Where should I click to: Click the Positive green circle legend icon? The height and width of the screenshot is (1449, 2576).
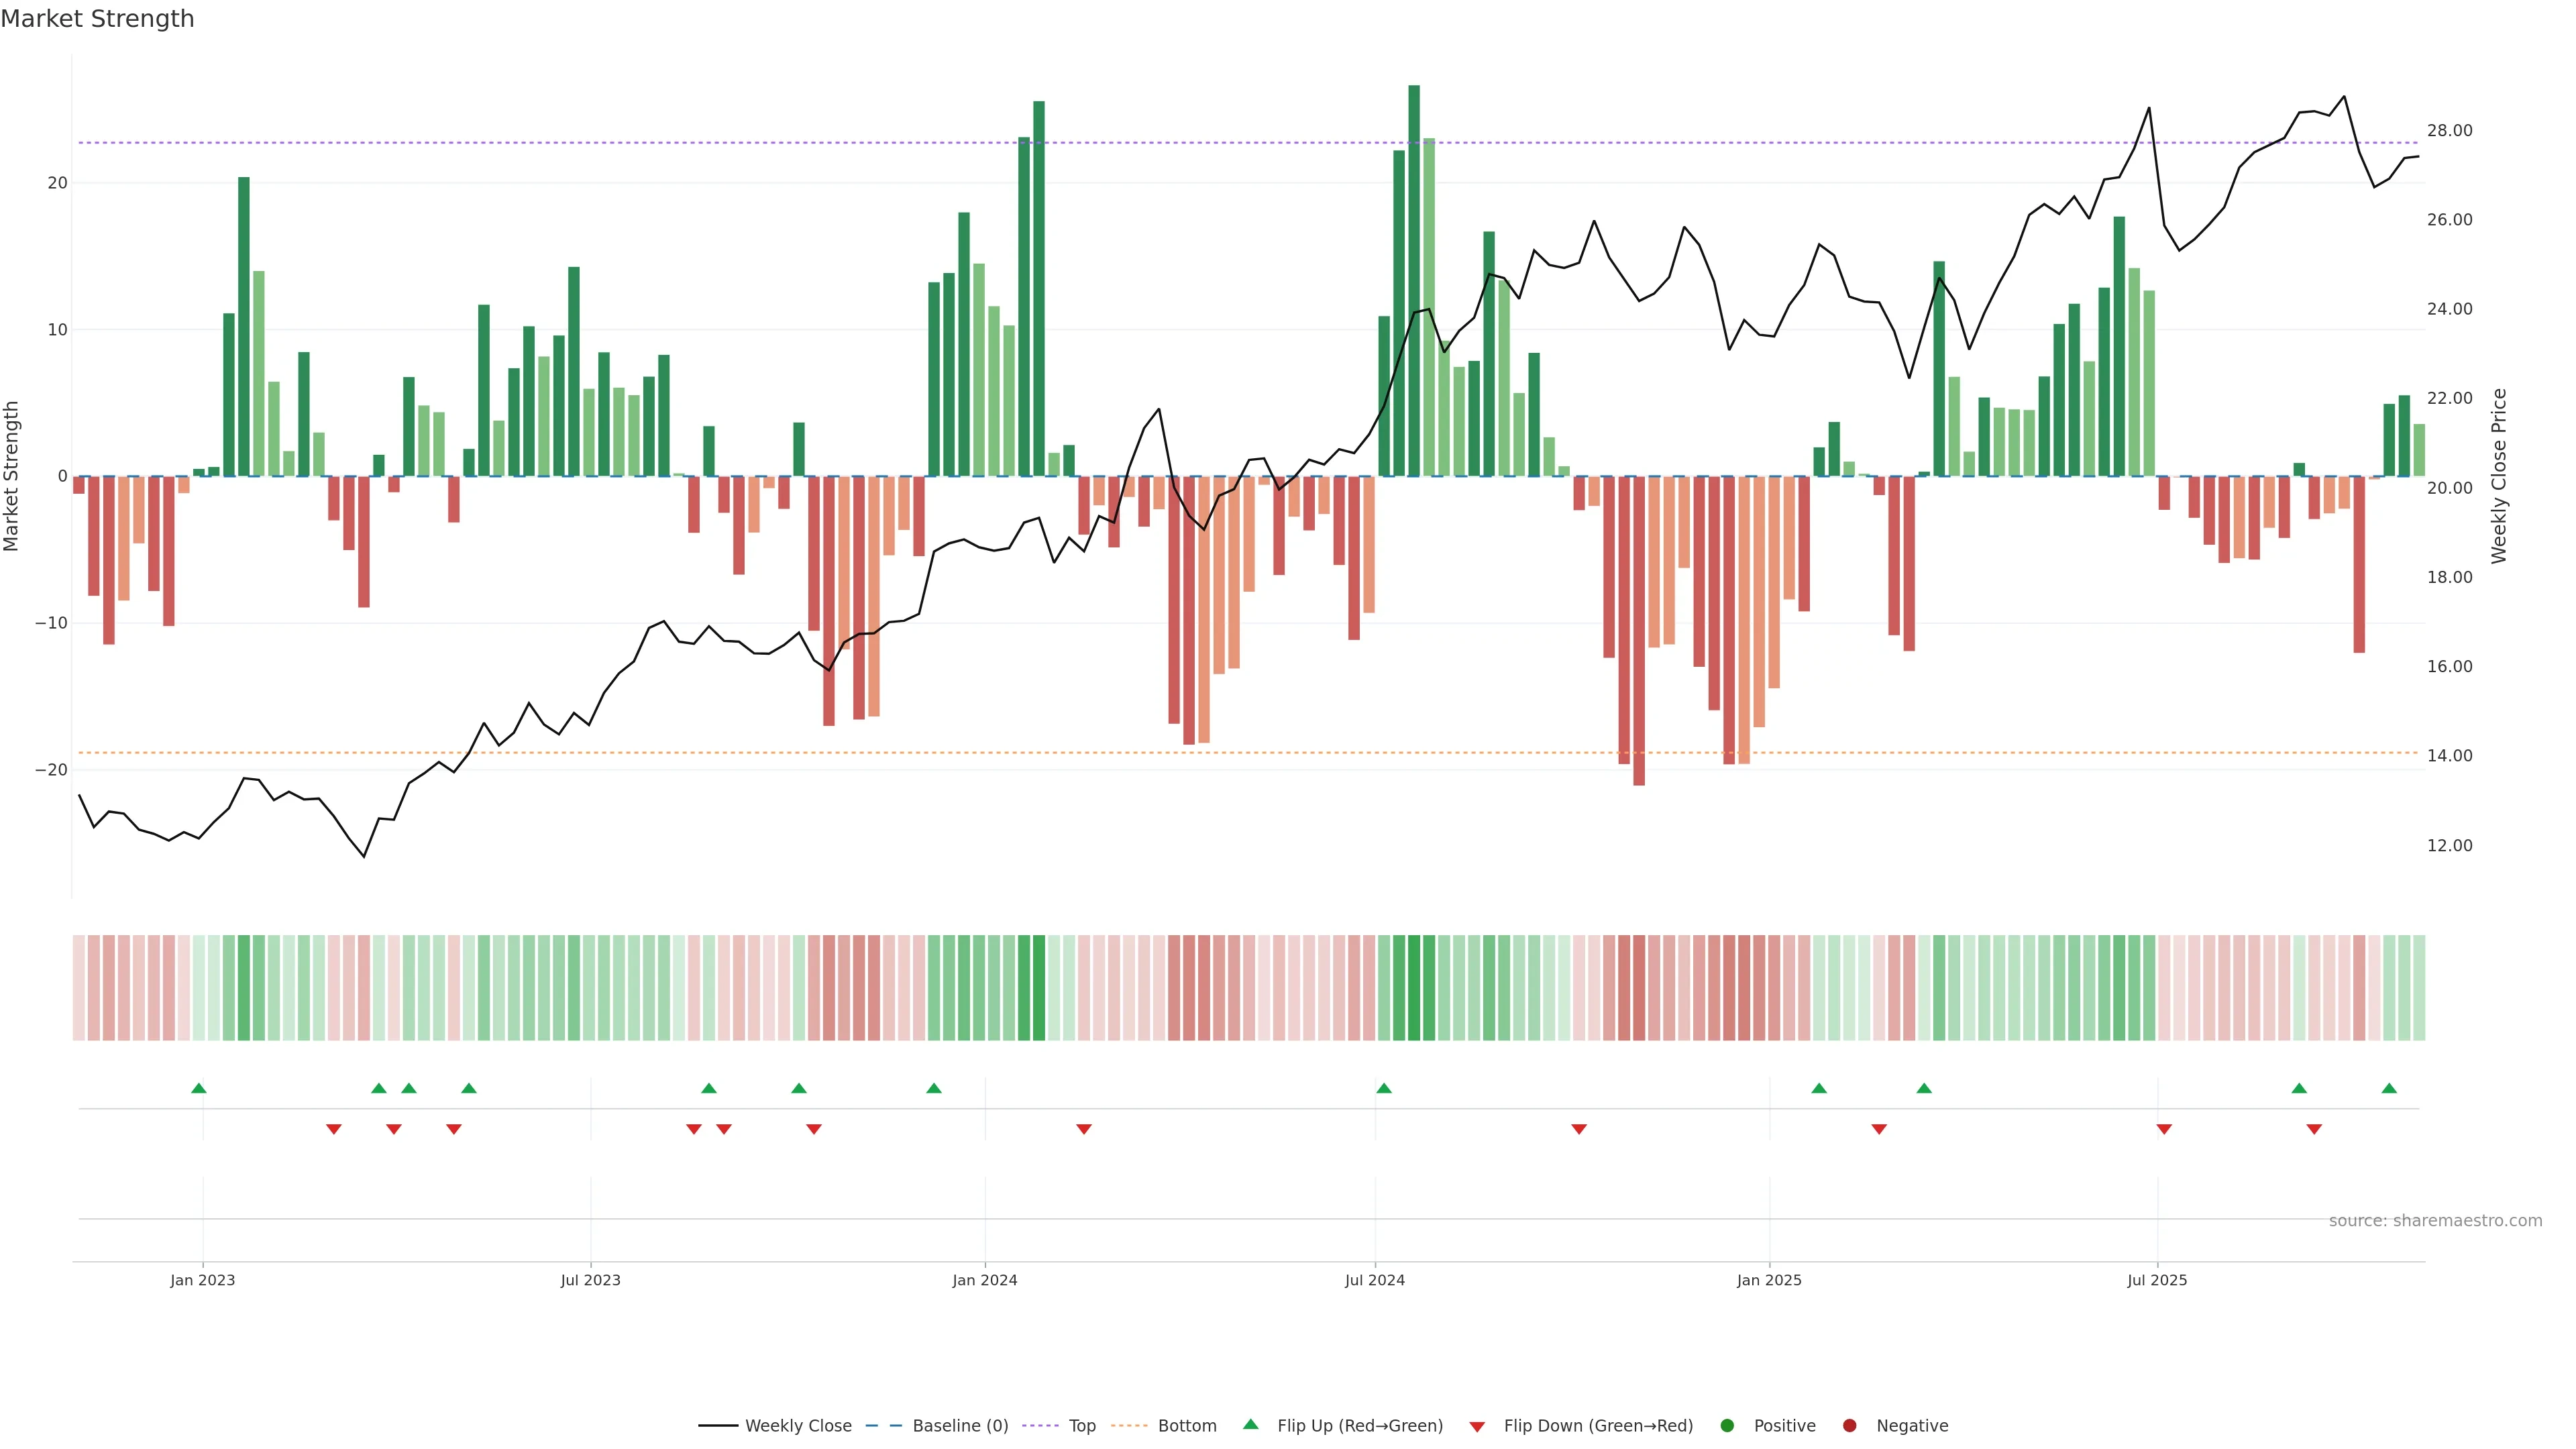(x=1727, y=1426)
